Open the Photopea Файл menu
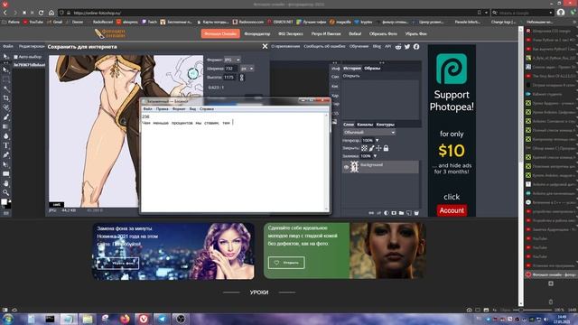Viewport: 578px width, 325px height. coord(8,46)
